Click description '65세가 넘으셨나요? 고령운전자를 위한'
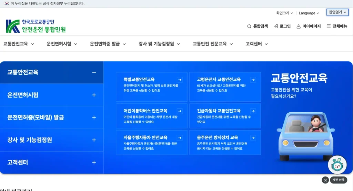Viewport: 353px width, 191px height. (221, 86)
